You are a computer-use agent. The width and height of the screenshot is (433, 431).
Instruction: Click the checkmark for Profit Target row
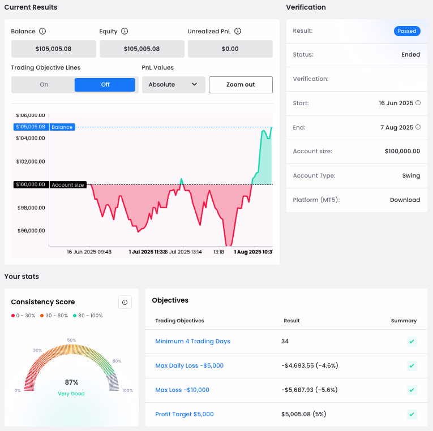411,414
